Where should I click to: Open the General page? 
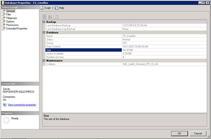click(11, 11)
